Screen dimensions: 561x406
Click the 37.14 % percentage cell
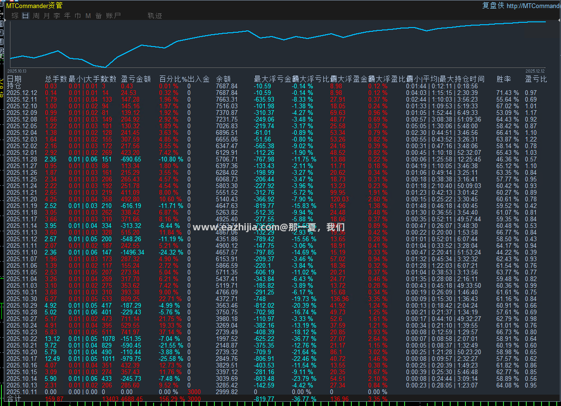(x=170, y=332)
